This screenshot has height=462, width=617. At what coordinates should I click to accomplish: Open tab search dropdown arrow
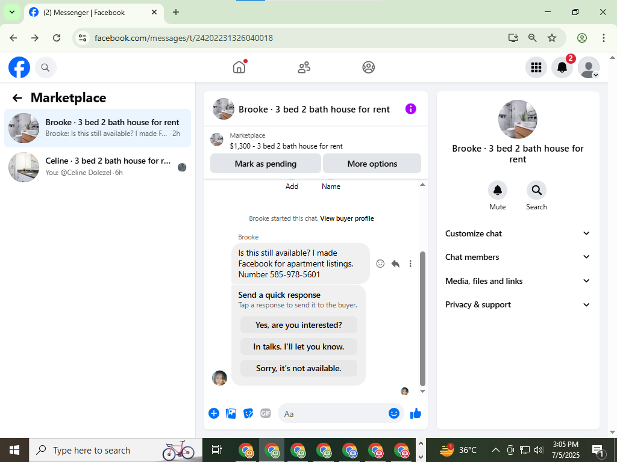12,12
